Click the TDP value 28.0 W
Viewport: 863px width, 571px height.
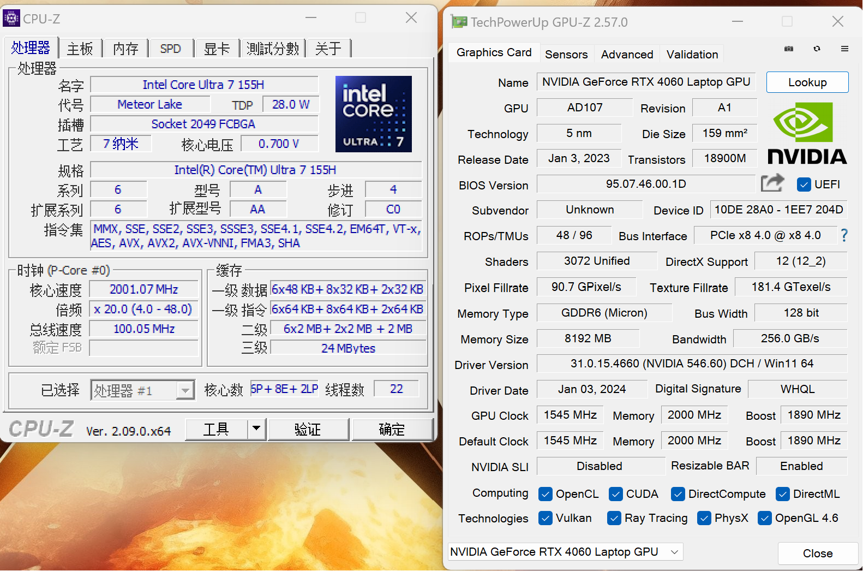pos(291,104)
